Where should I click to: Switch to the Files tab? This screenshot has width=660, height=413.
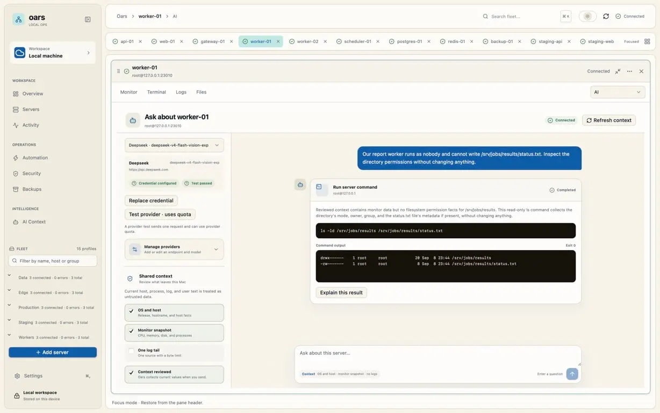pos(202,92)
